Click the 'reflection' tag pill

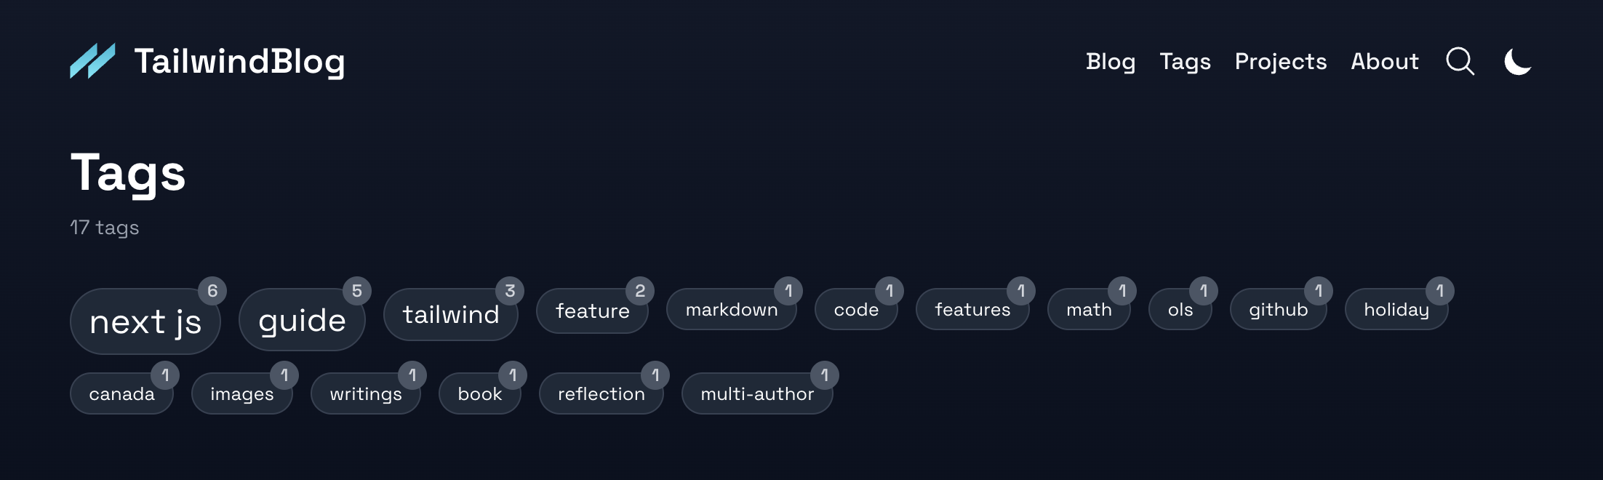tap(601, 393)
